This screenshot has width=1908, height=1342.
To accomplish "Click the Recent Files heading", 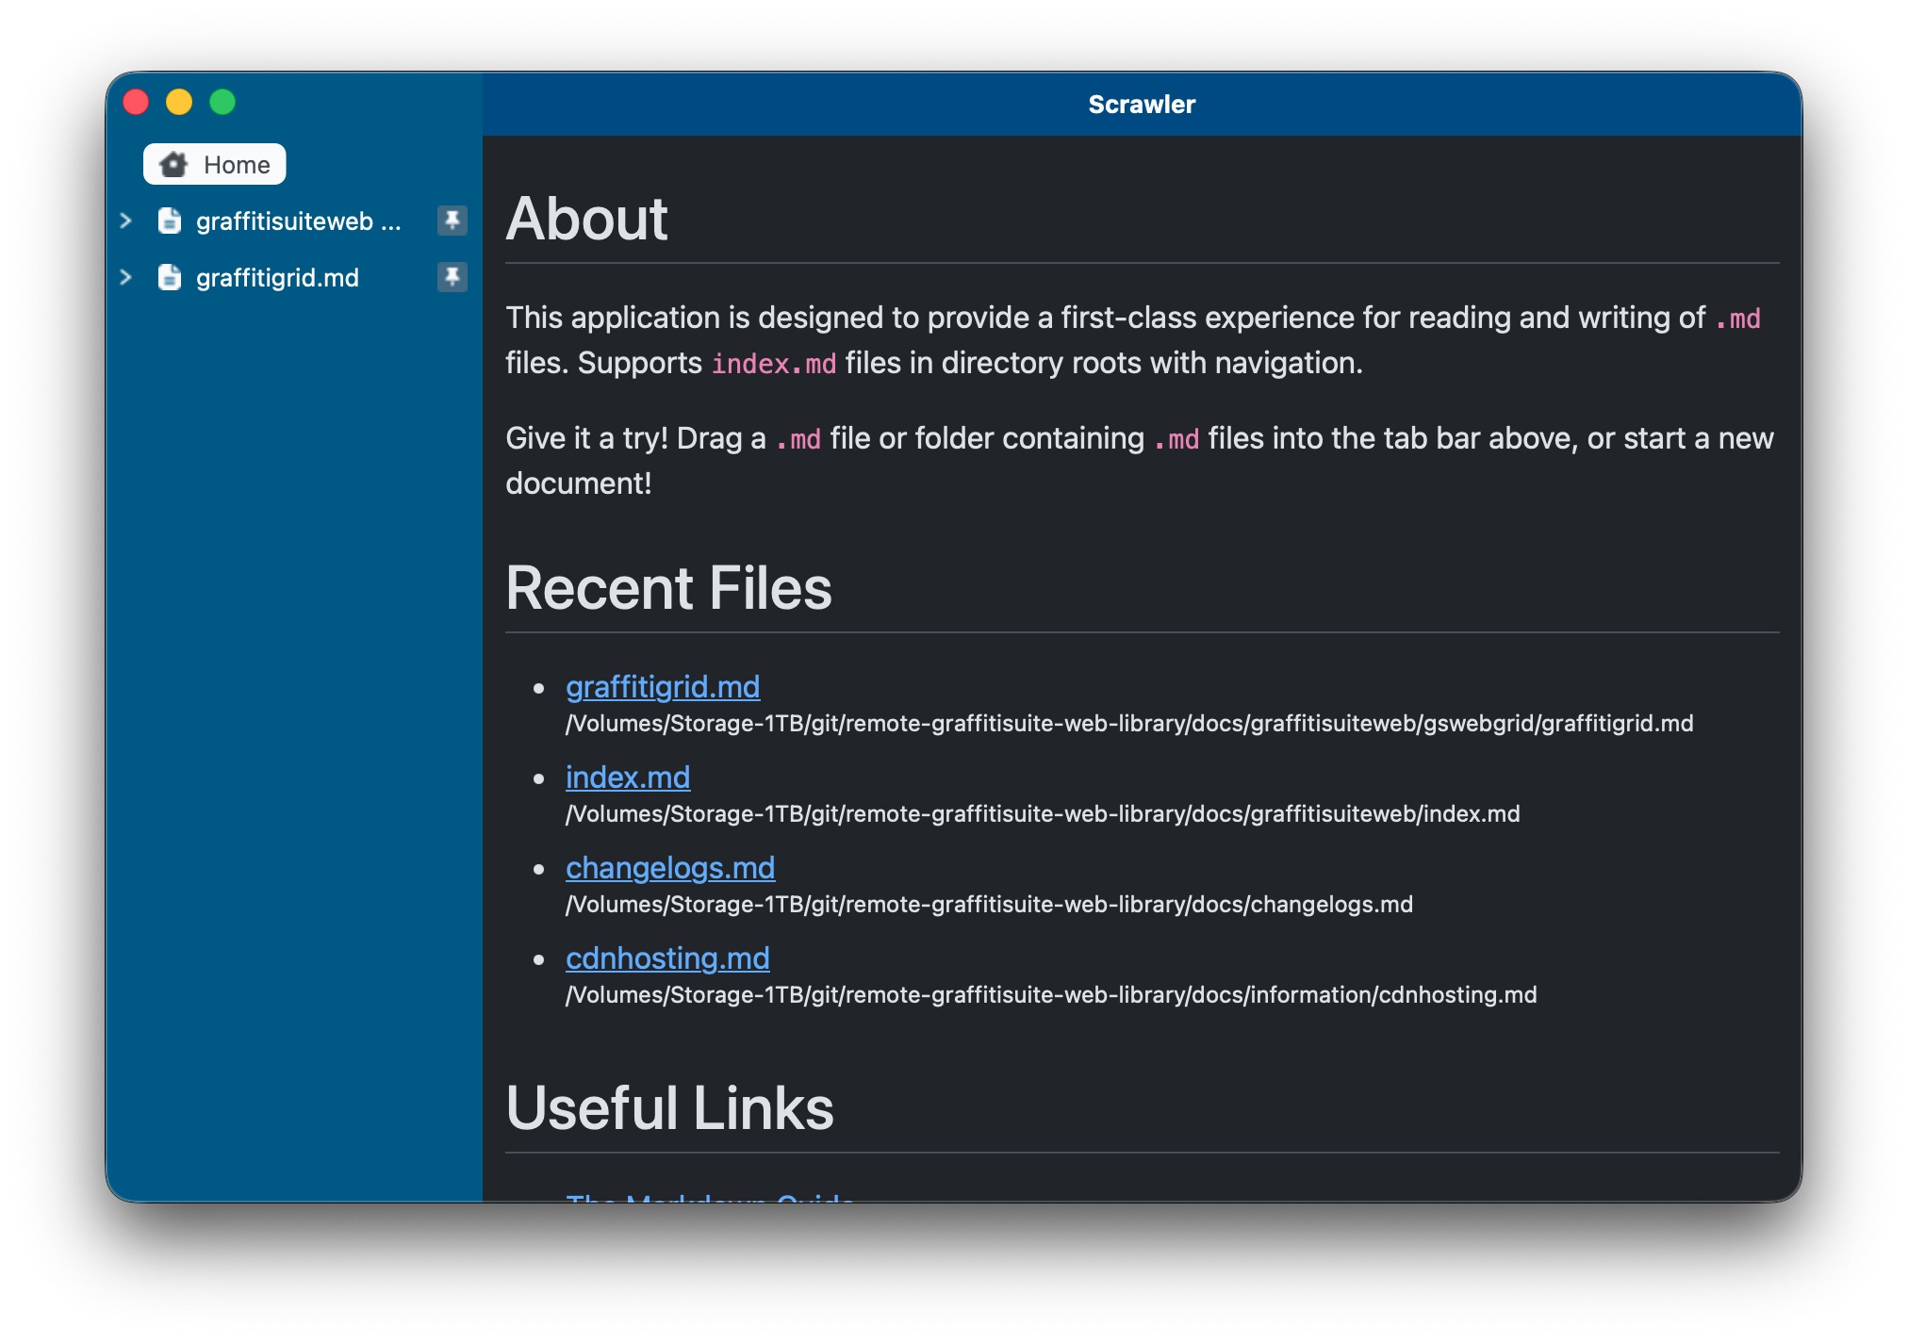I will click(669, 588).
